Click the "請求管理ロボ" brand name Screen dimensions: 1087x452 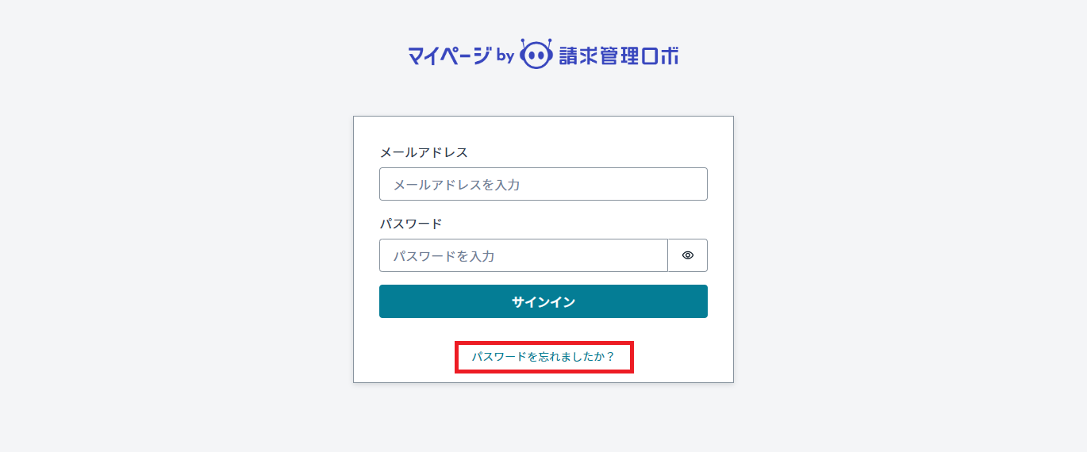619,56
